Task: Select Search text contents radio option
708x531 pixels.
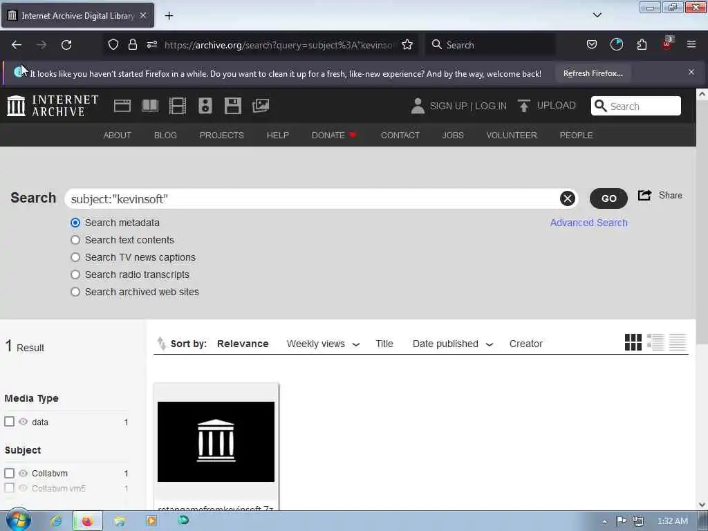Action: 75,240
